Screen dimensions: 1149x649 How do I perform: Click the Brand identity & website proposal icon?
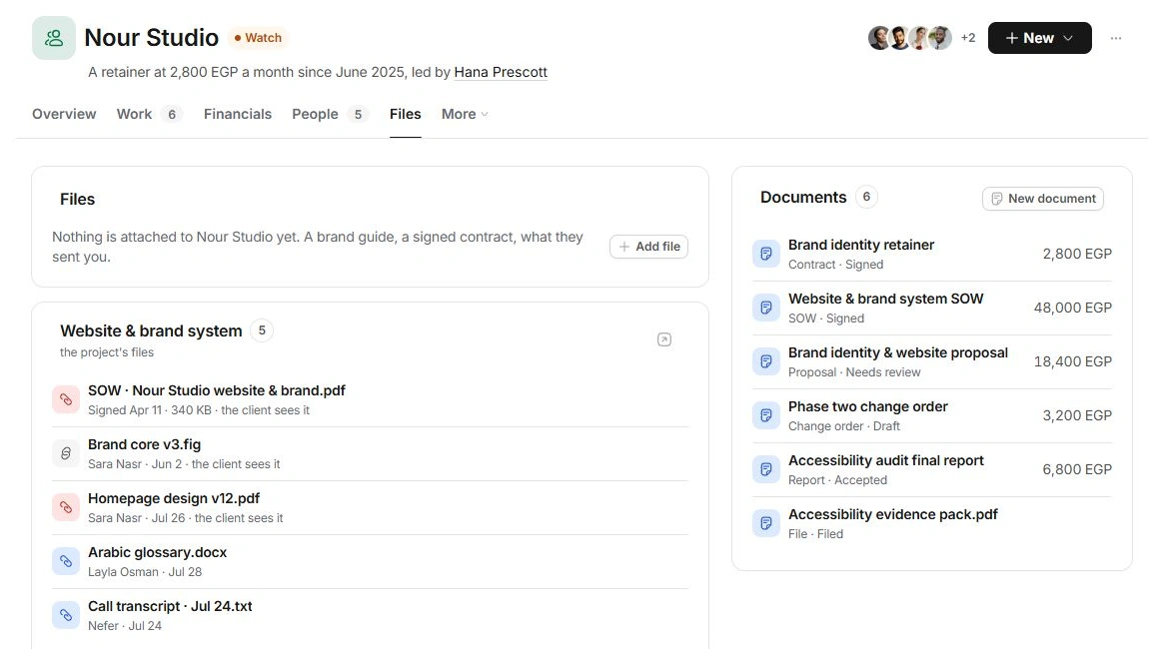click(765, 361)
